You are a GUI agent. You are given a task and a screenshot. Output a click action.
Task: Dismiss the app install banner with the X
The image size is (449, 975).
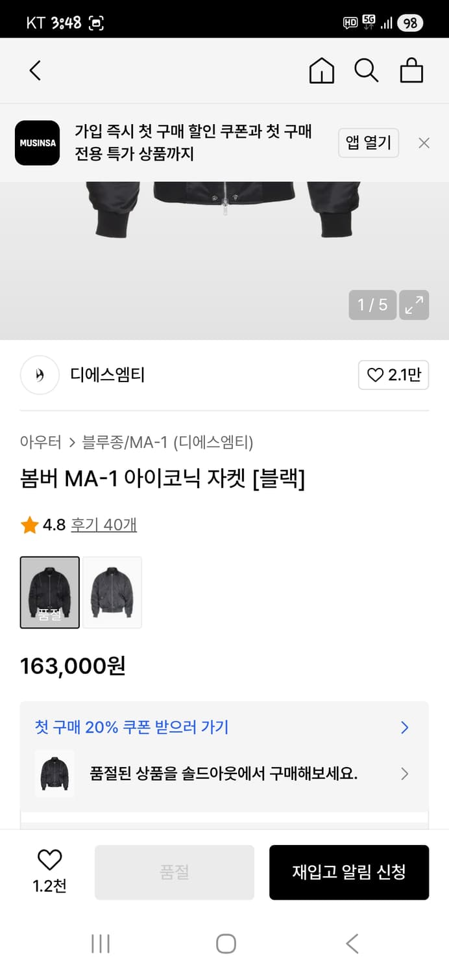[424, 142]
